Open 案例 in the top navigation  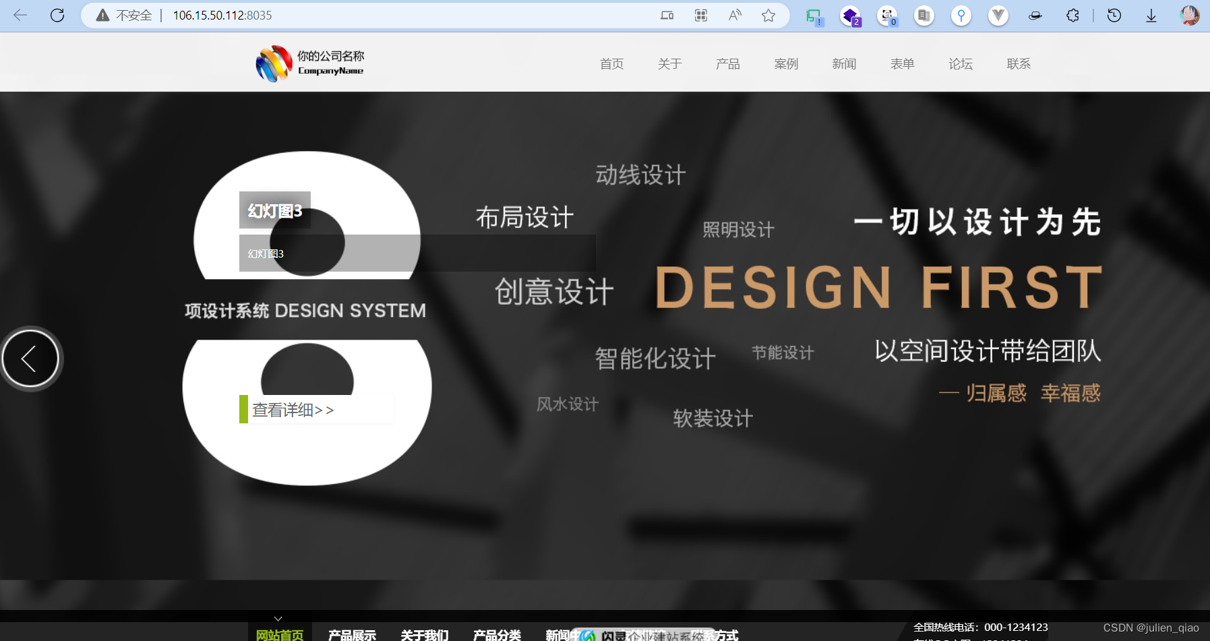786,63
